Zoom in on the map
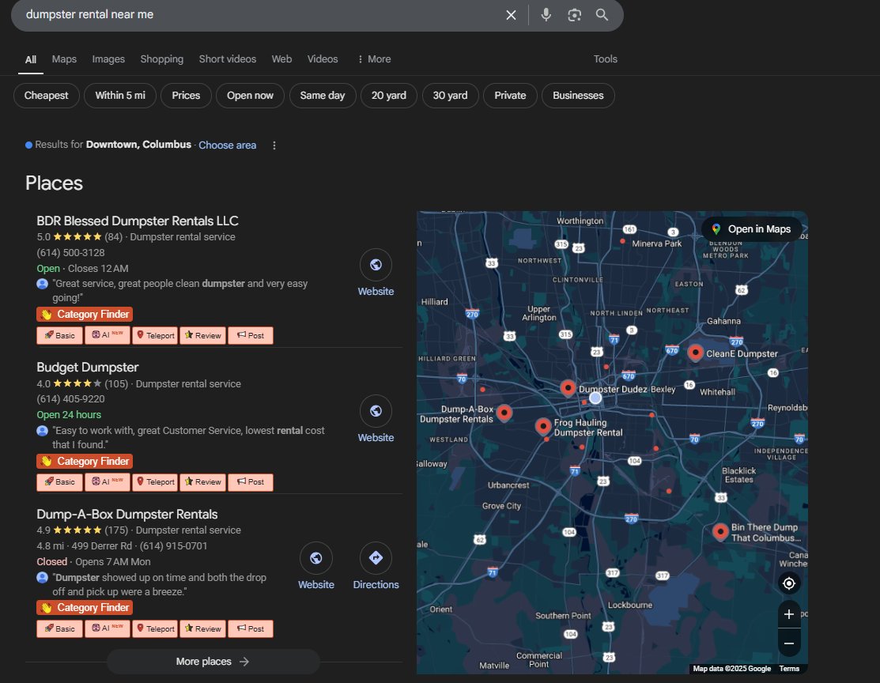The image size is (880, 683). tap(788, 614)
